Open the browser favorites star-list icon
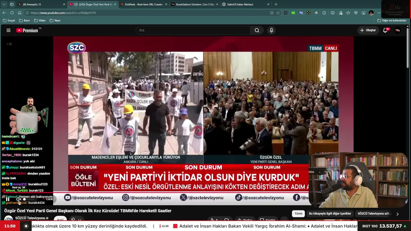 (x=348, y=13)
